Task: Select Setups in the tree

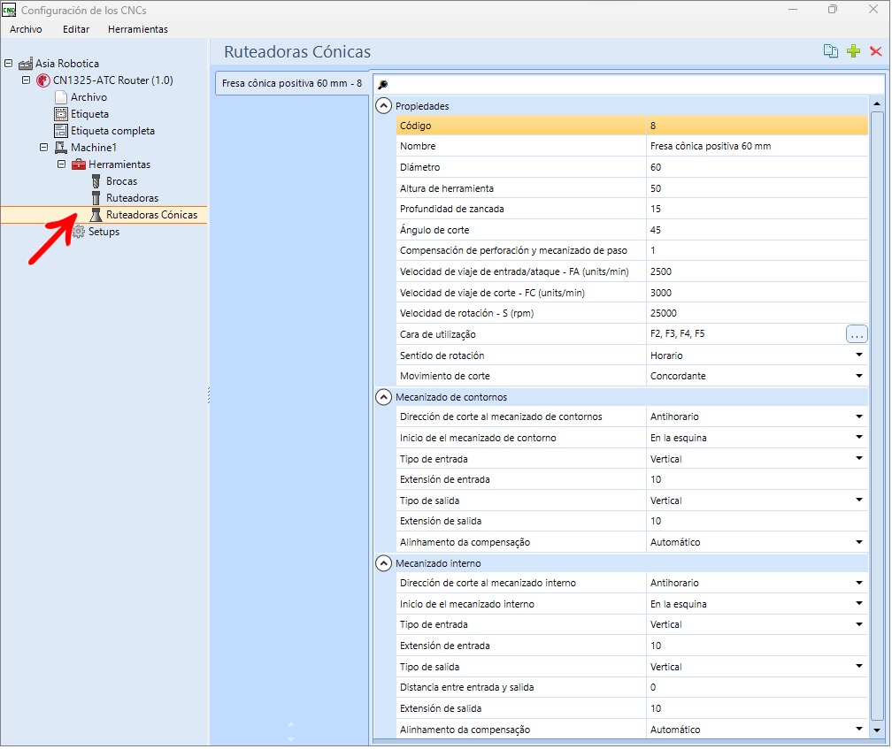Action: (104, 232)
